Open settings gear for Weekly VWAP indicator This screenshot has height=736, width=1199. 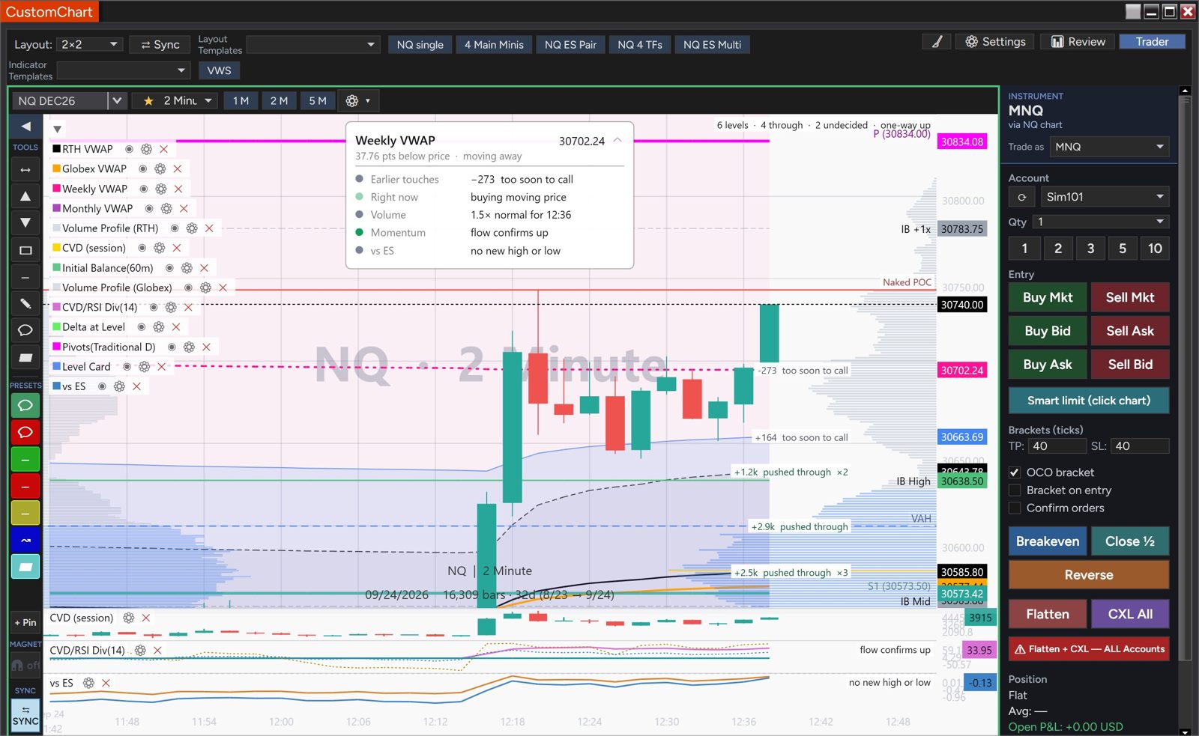[x=160, y=189]
